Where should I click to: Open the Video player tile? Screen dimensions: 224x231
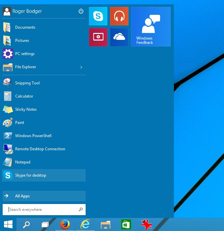98,37
